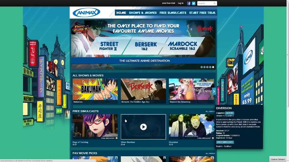
Task: Open the Free Simulcasts nav tab
Action: (x=172, y=13)
